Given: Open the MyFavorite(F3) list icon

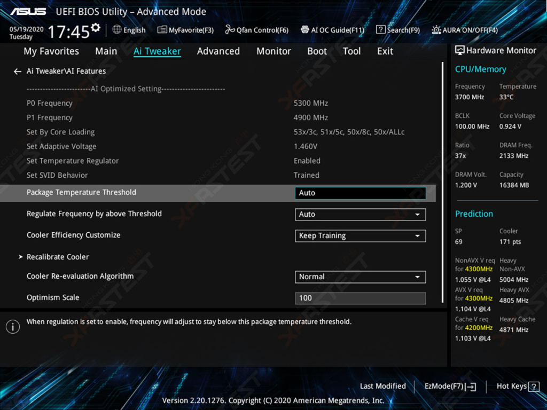Looking at the screenshot, I should point(162,30).
